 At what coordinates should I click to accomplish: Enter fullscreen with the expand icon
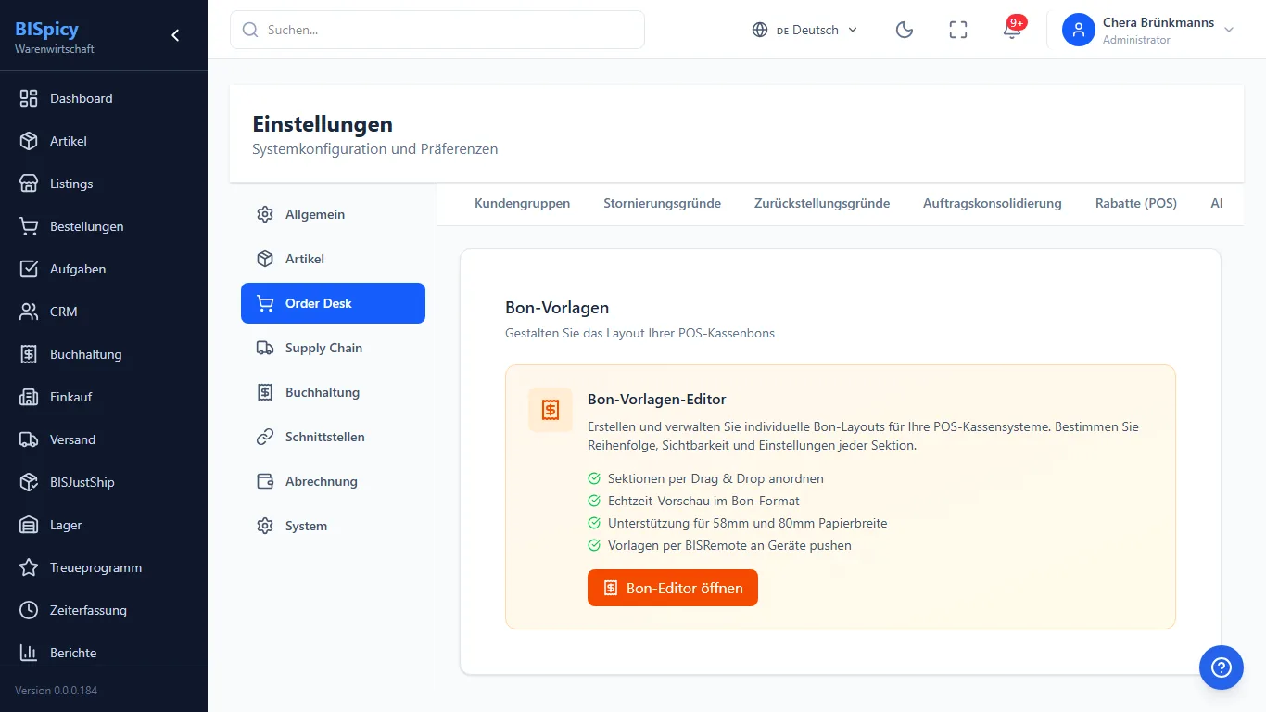pos(958,30)
